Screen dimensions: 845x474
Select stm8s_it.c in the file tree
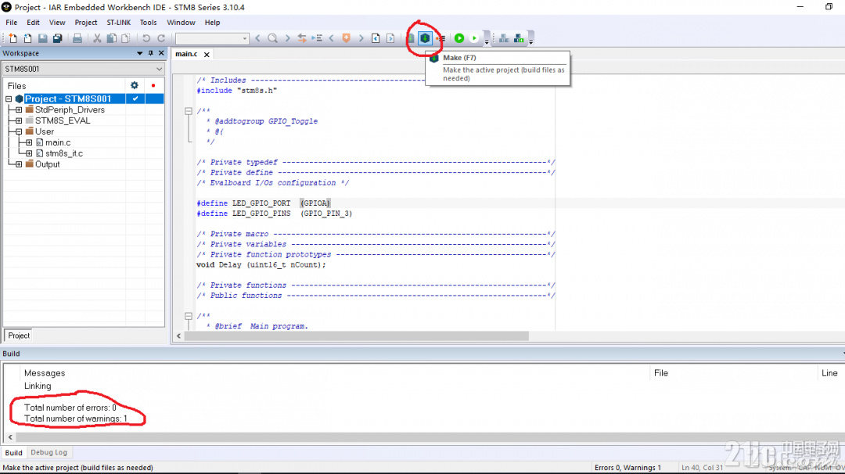pos(64,153)
